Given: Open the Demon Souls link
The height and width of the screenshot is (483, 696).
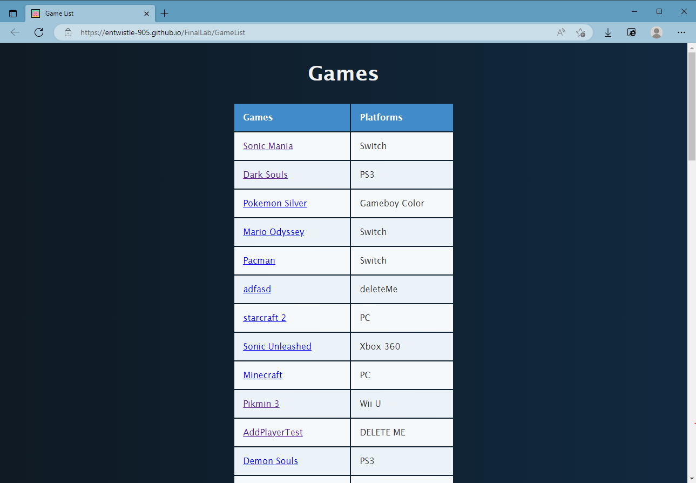Looking at the screenshot, I should click(x=271, y=461).
